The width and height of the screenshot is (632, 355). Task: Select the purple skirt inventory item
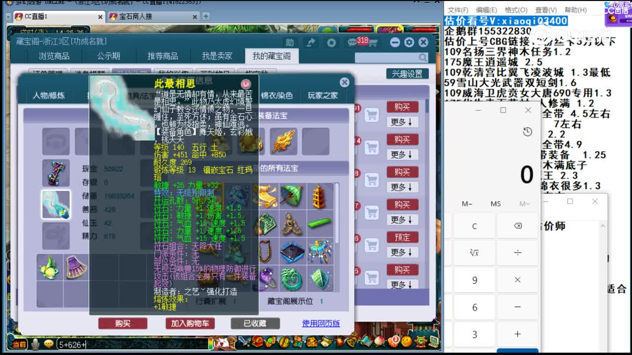pos(76,267)
